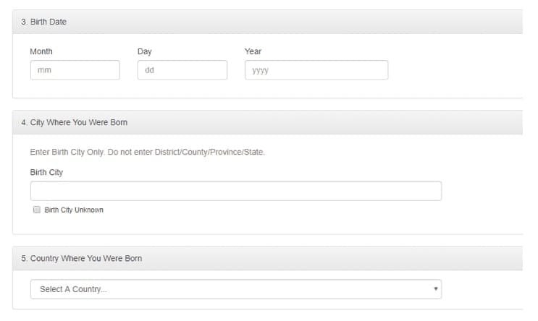Click the Day label

click(145, 51)
